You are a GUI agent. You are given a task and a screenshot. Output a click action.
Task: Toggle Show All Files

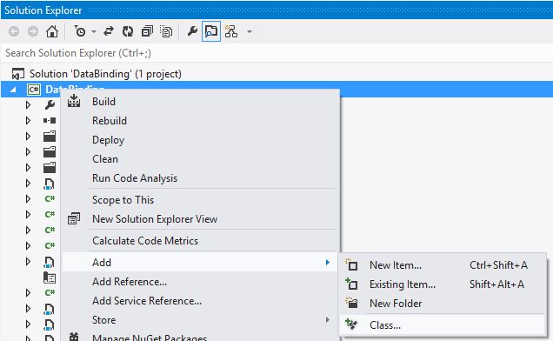tap(166, 32)
